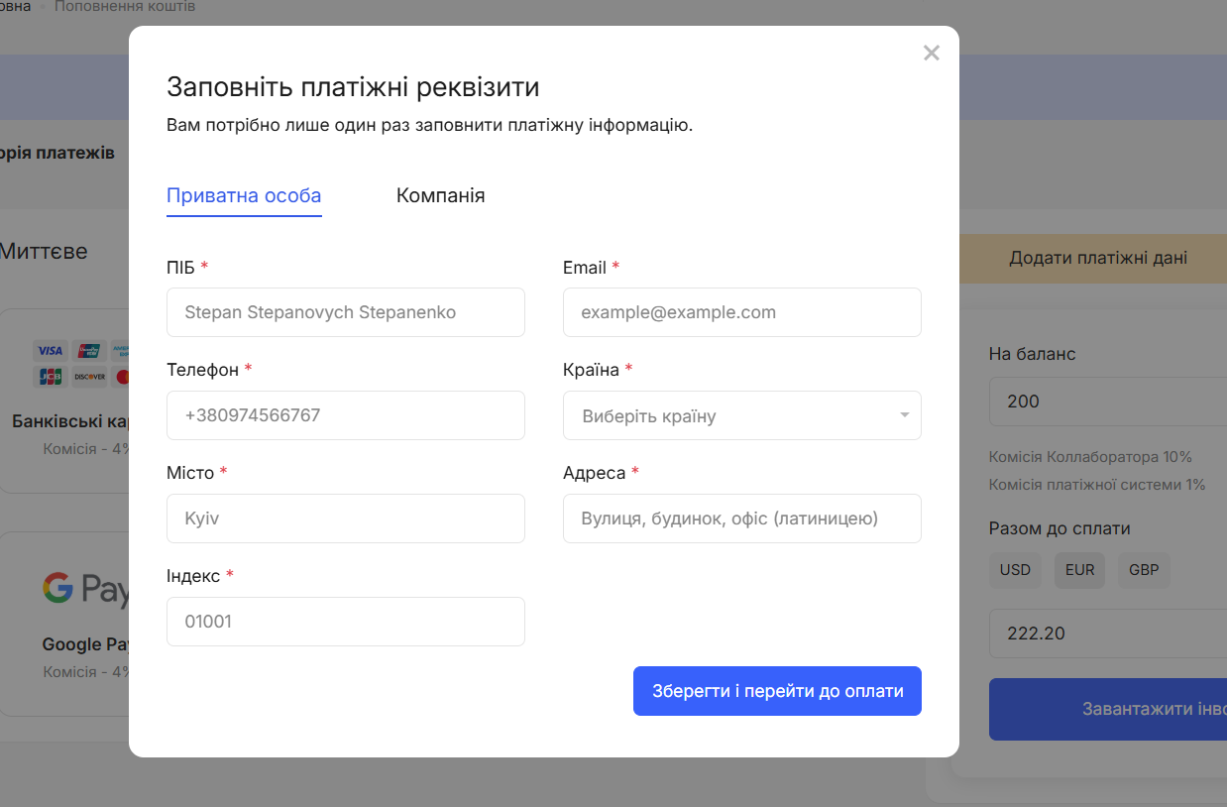Switch to the Компанія tab
This screenshot has height=807, width=1227.
coord(440,195)
